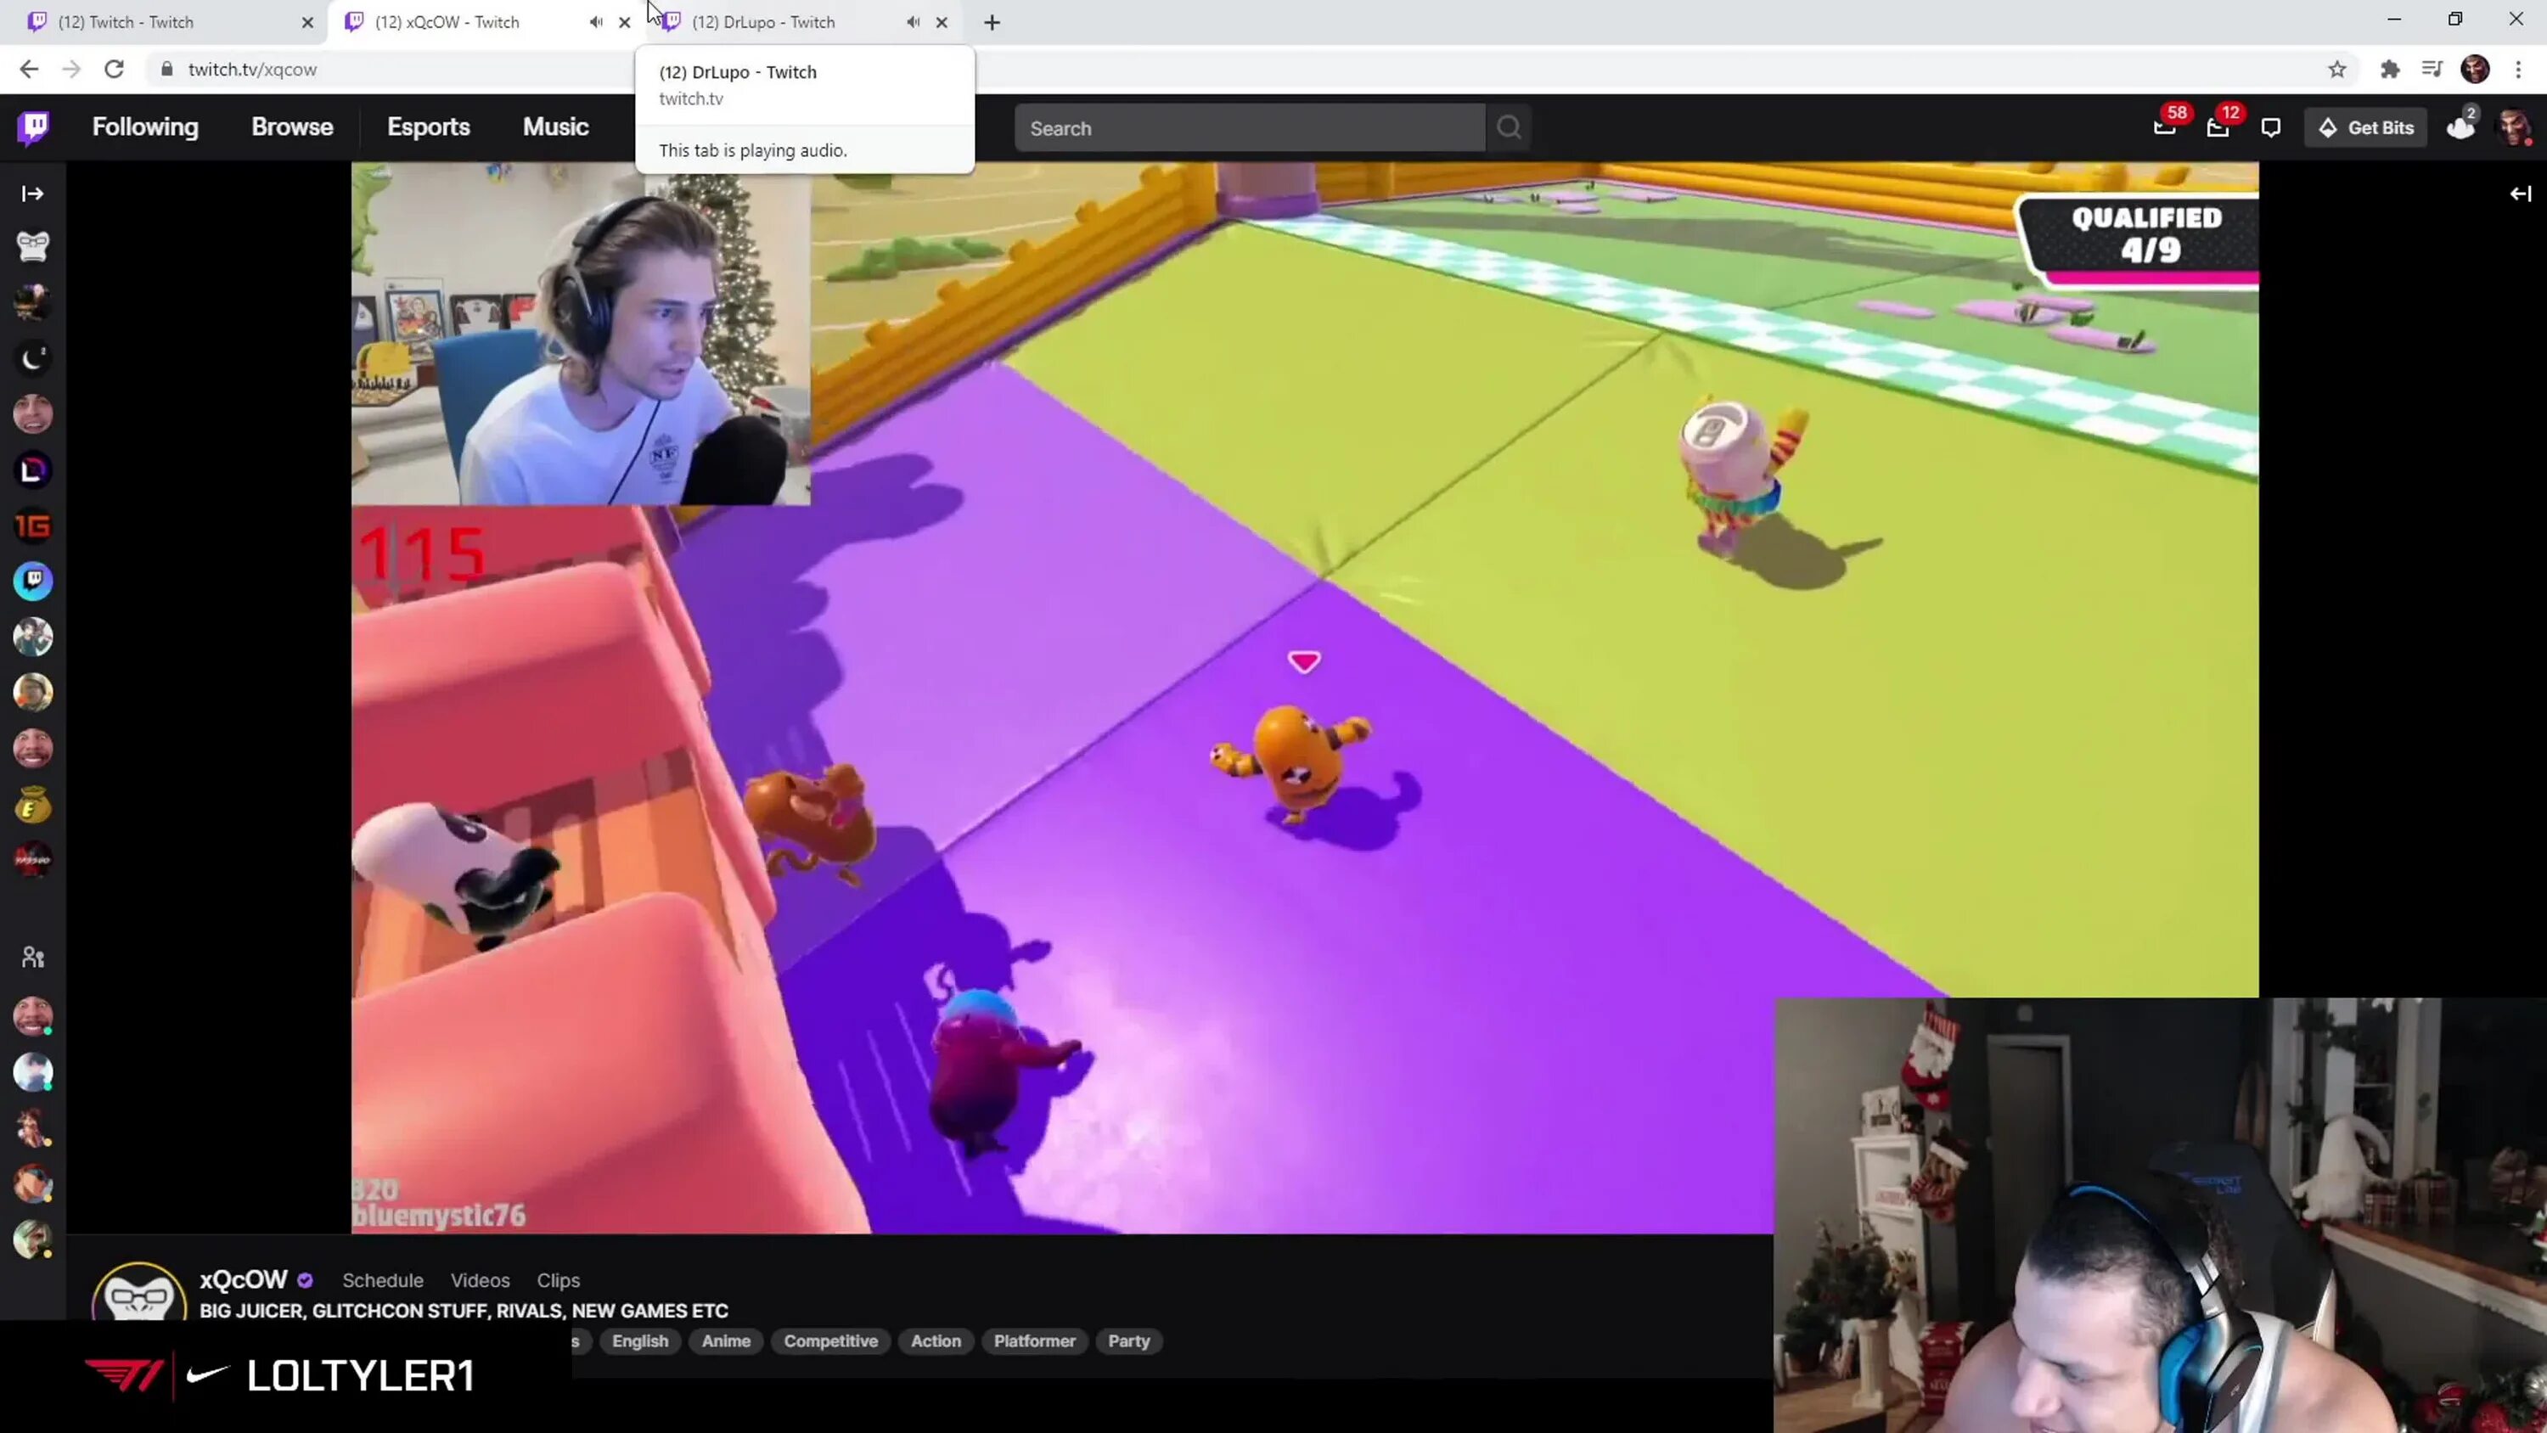Image resolution: width=2547 pixels, height=1433 pixels.
Task: Open xQcOW Videos link
Action: tap(480, 1279)
